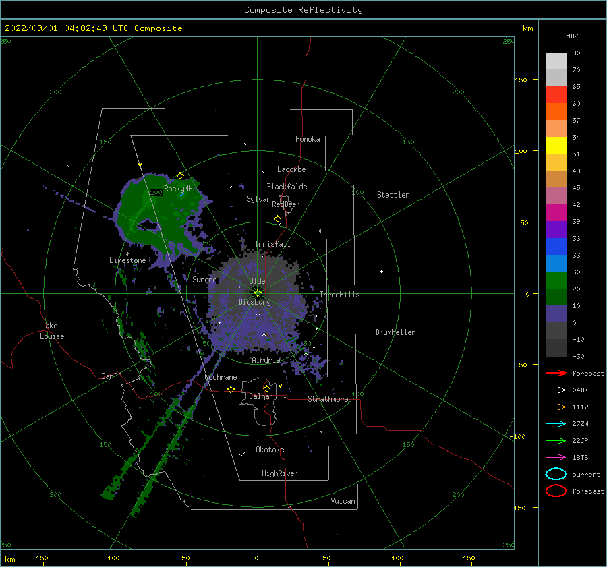The width and height of the screenshot is (607, 567).
Task: Click the cyan current ellipse icon
Action: [x=556, y=474]
